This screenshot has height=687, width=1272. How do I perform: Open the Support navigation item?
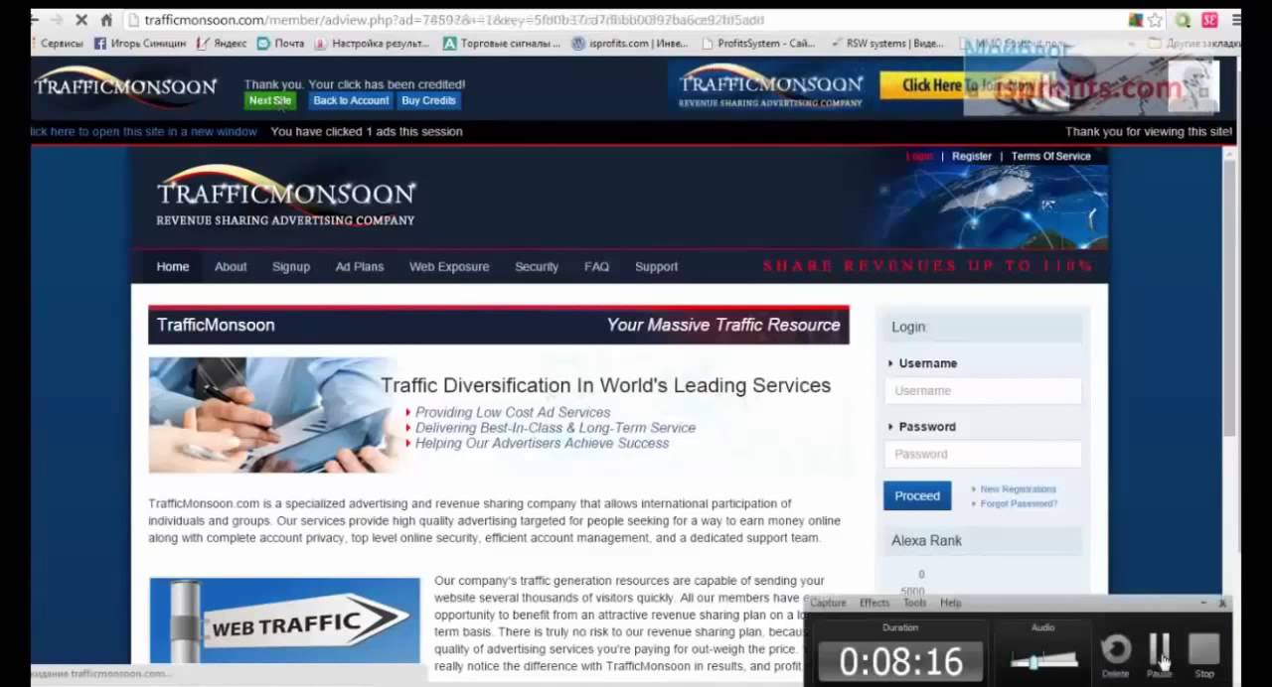[656, 266]
